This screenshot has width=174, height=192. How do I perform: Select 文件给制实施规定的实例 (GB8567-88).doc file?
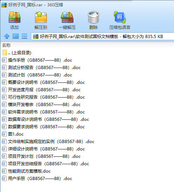[x=48, y=142]
